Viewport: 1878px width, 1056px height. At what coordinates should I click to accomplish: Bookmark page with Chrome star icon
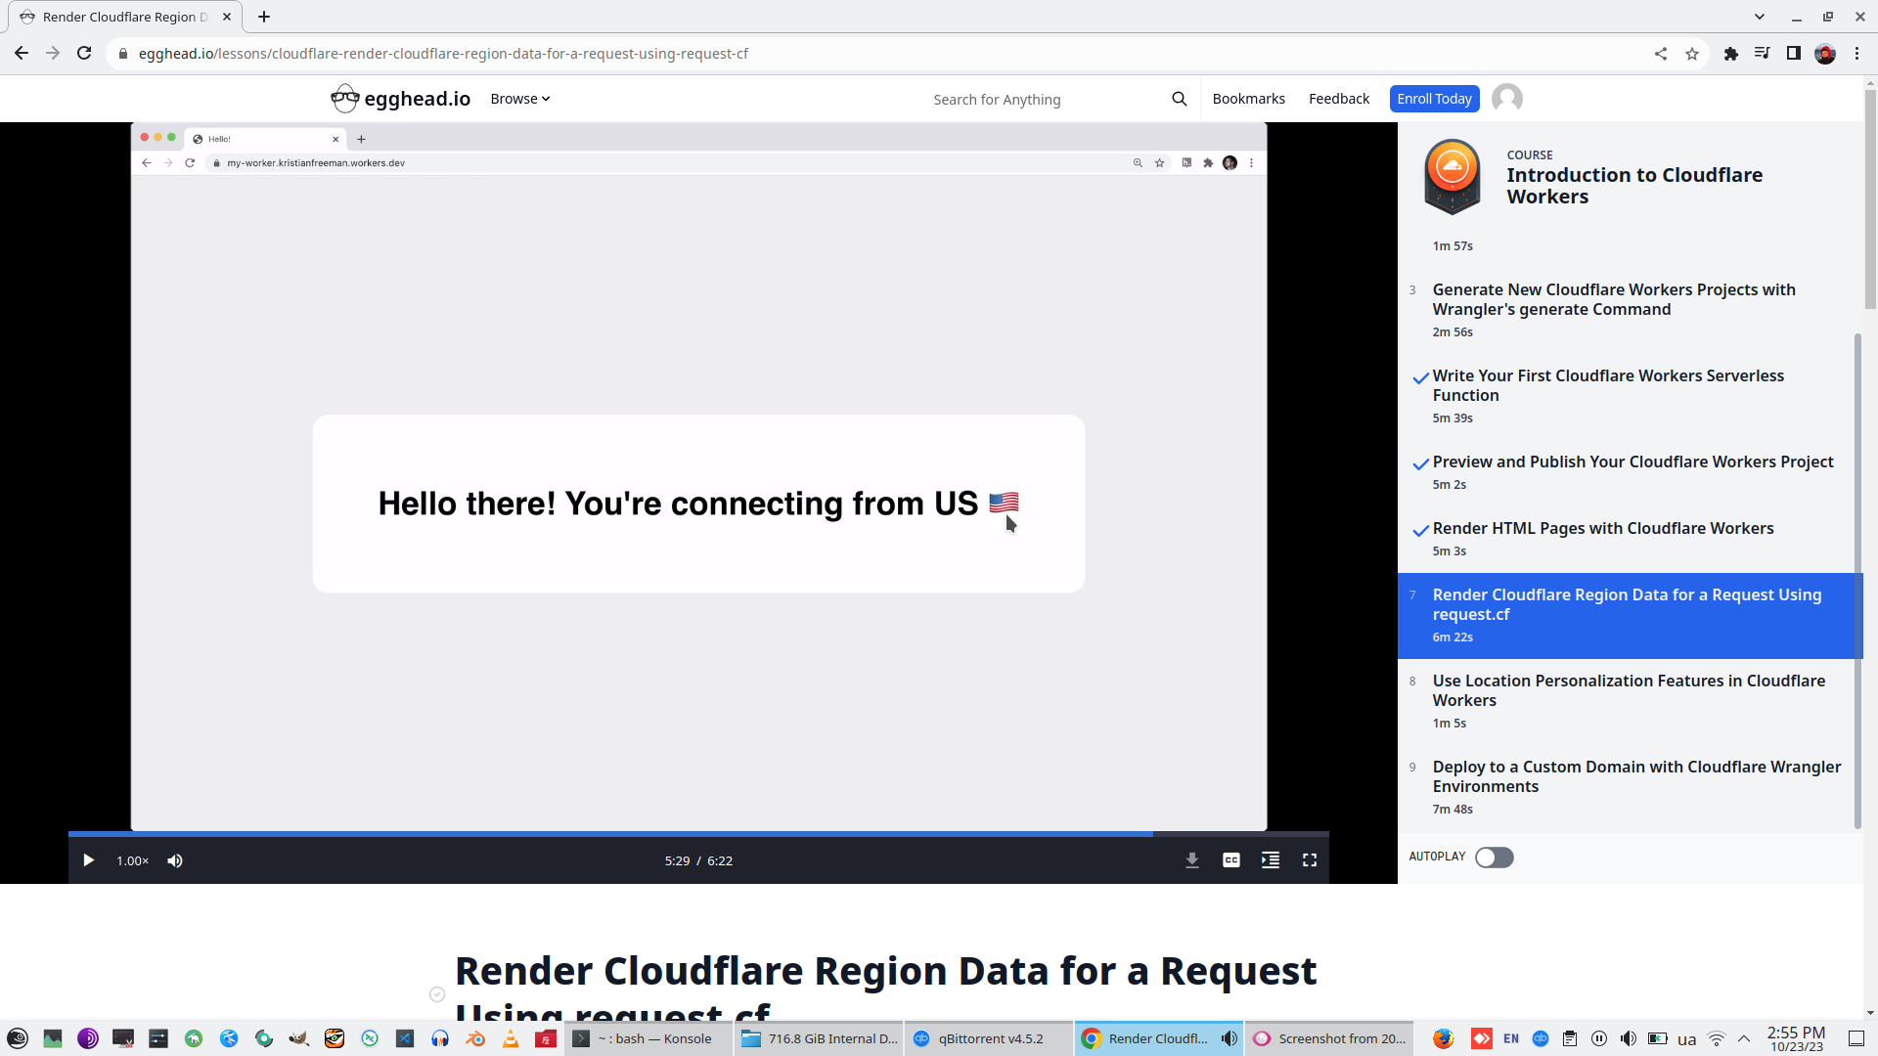(1692, 54)
